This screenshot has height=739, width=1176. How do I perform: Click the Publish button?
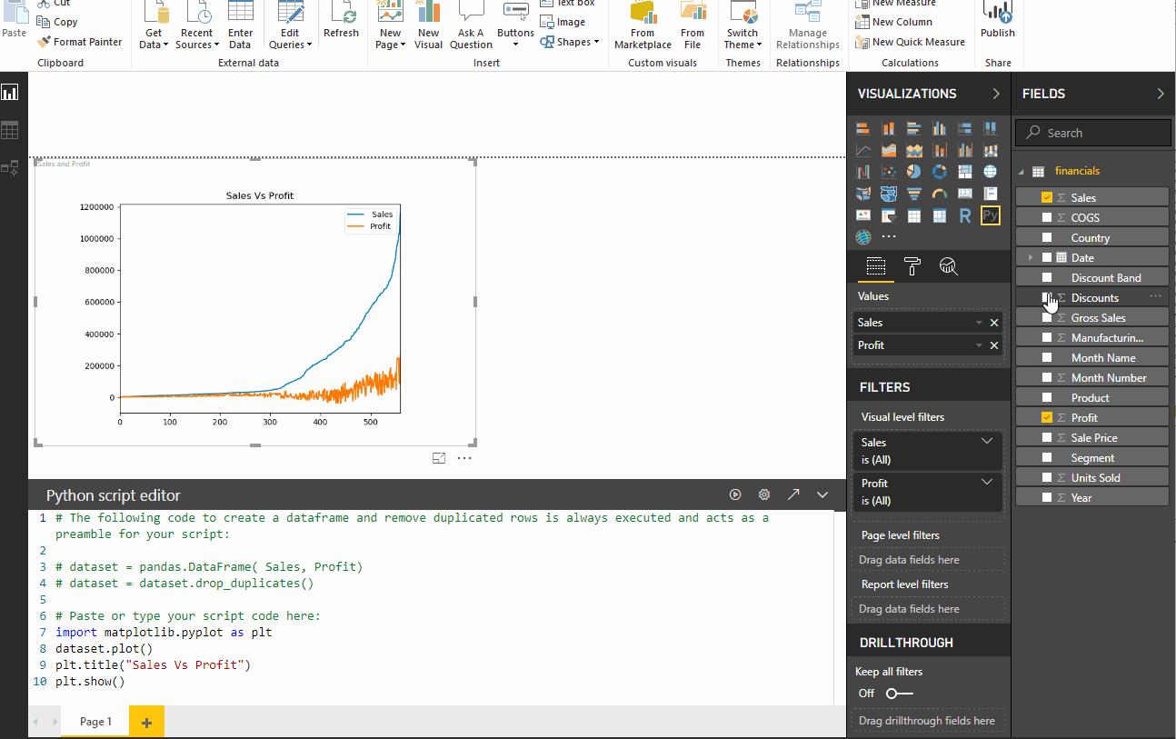997,21
